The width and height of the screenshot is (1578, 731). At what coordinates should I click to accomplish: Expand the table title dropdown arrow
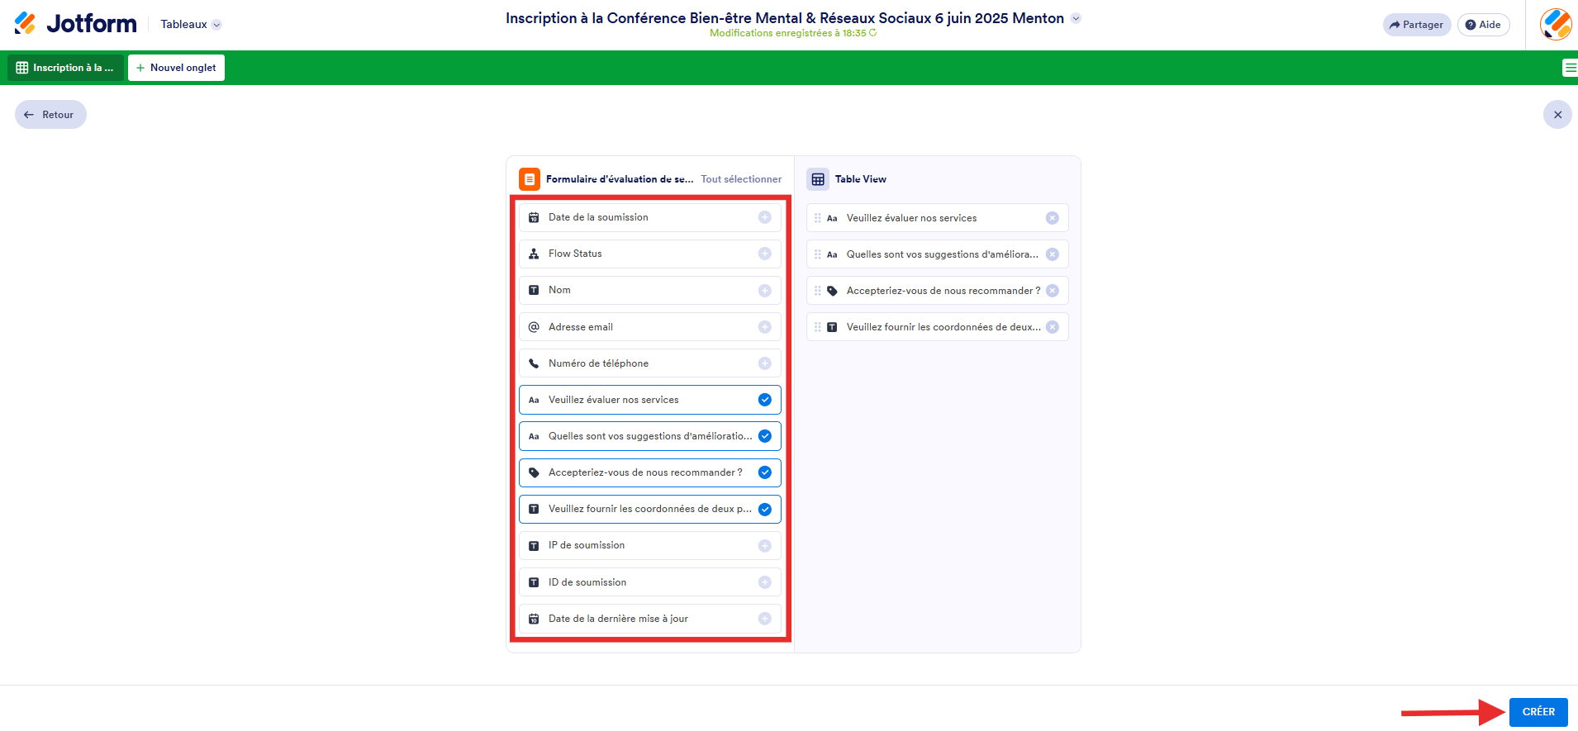pyautogui.click(x=1076, y=18)
